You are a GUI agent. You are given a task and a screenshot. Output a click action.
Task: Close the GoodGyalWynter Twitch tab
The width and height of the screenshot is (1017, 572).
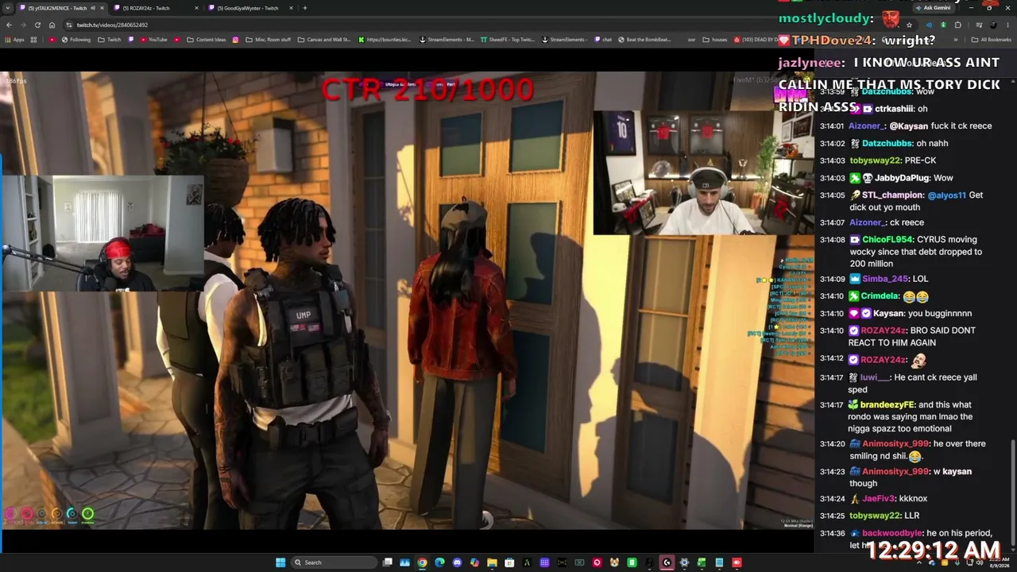click(291, 8)
